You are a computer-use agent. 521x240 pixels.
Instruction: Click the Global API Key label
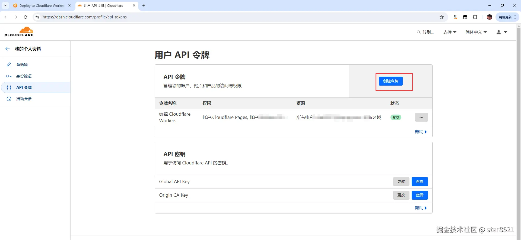(174, 181)
